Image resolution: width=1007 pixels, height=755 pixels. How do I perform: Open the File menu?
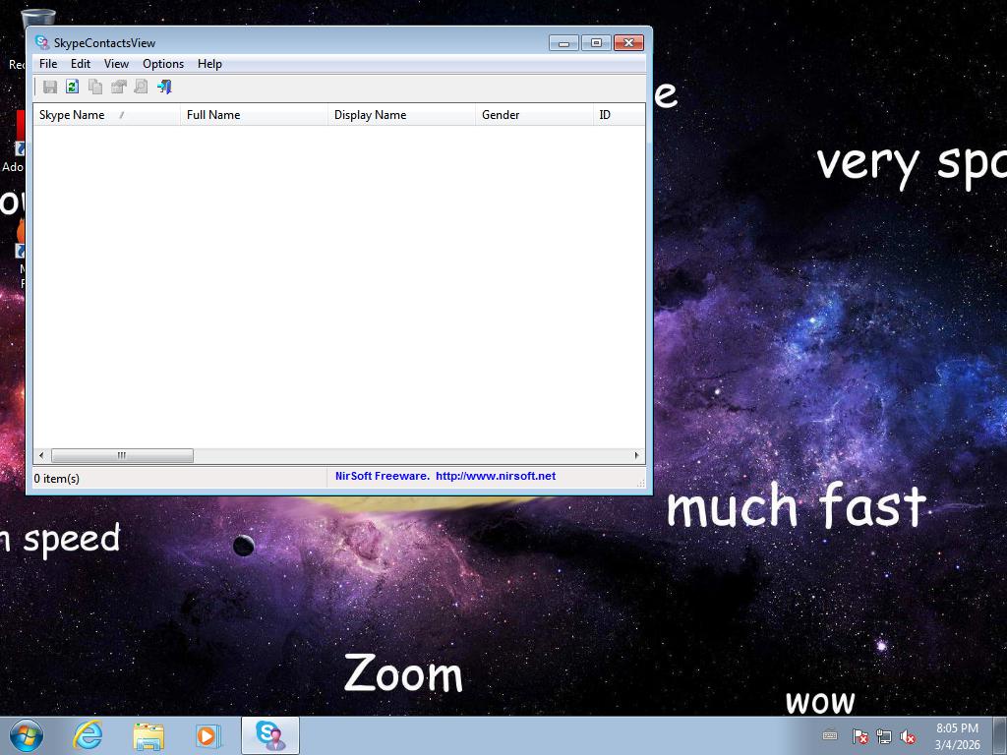48,64
